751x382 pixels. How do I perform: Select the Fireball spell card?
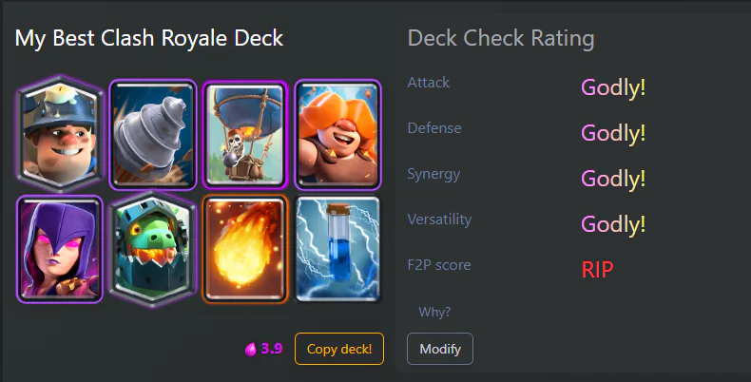tap(244, 249)
